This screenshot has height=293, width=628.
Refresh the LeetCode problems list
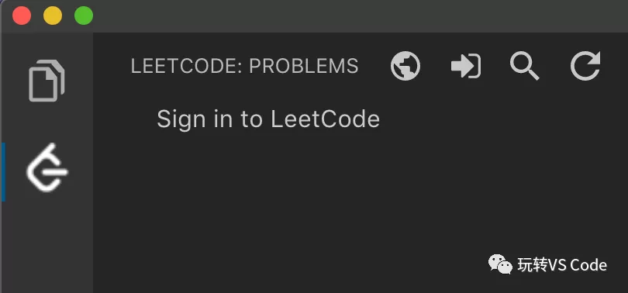585,66
